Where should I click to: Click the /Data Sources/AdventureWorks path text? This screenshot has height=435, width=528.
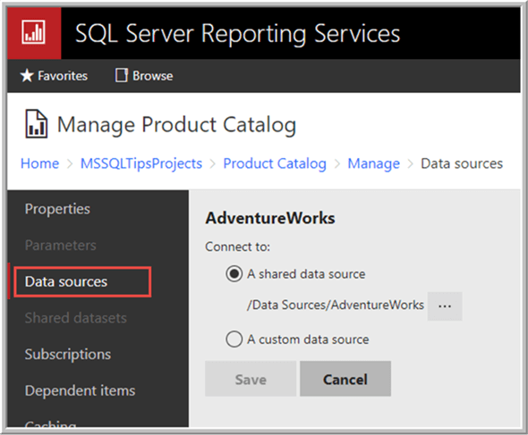pyautogui.click(x=336, y=305)
